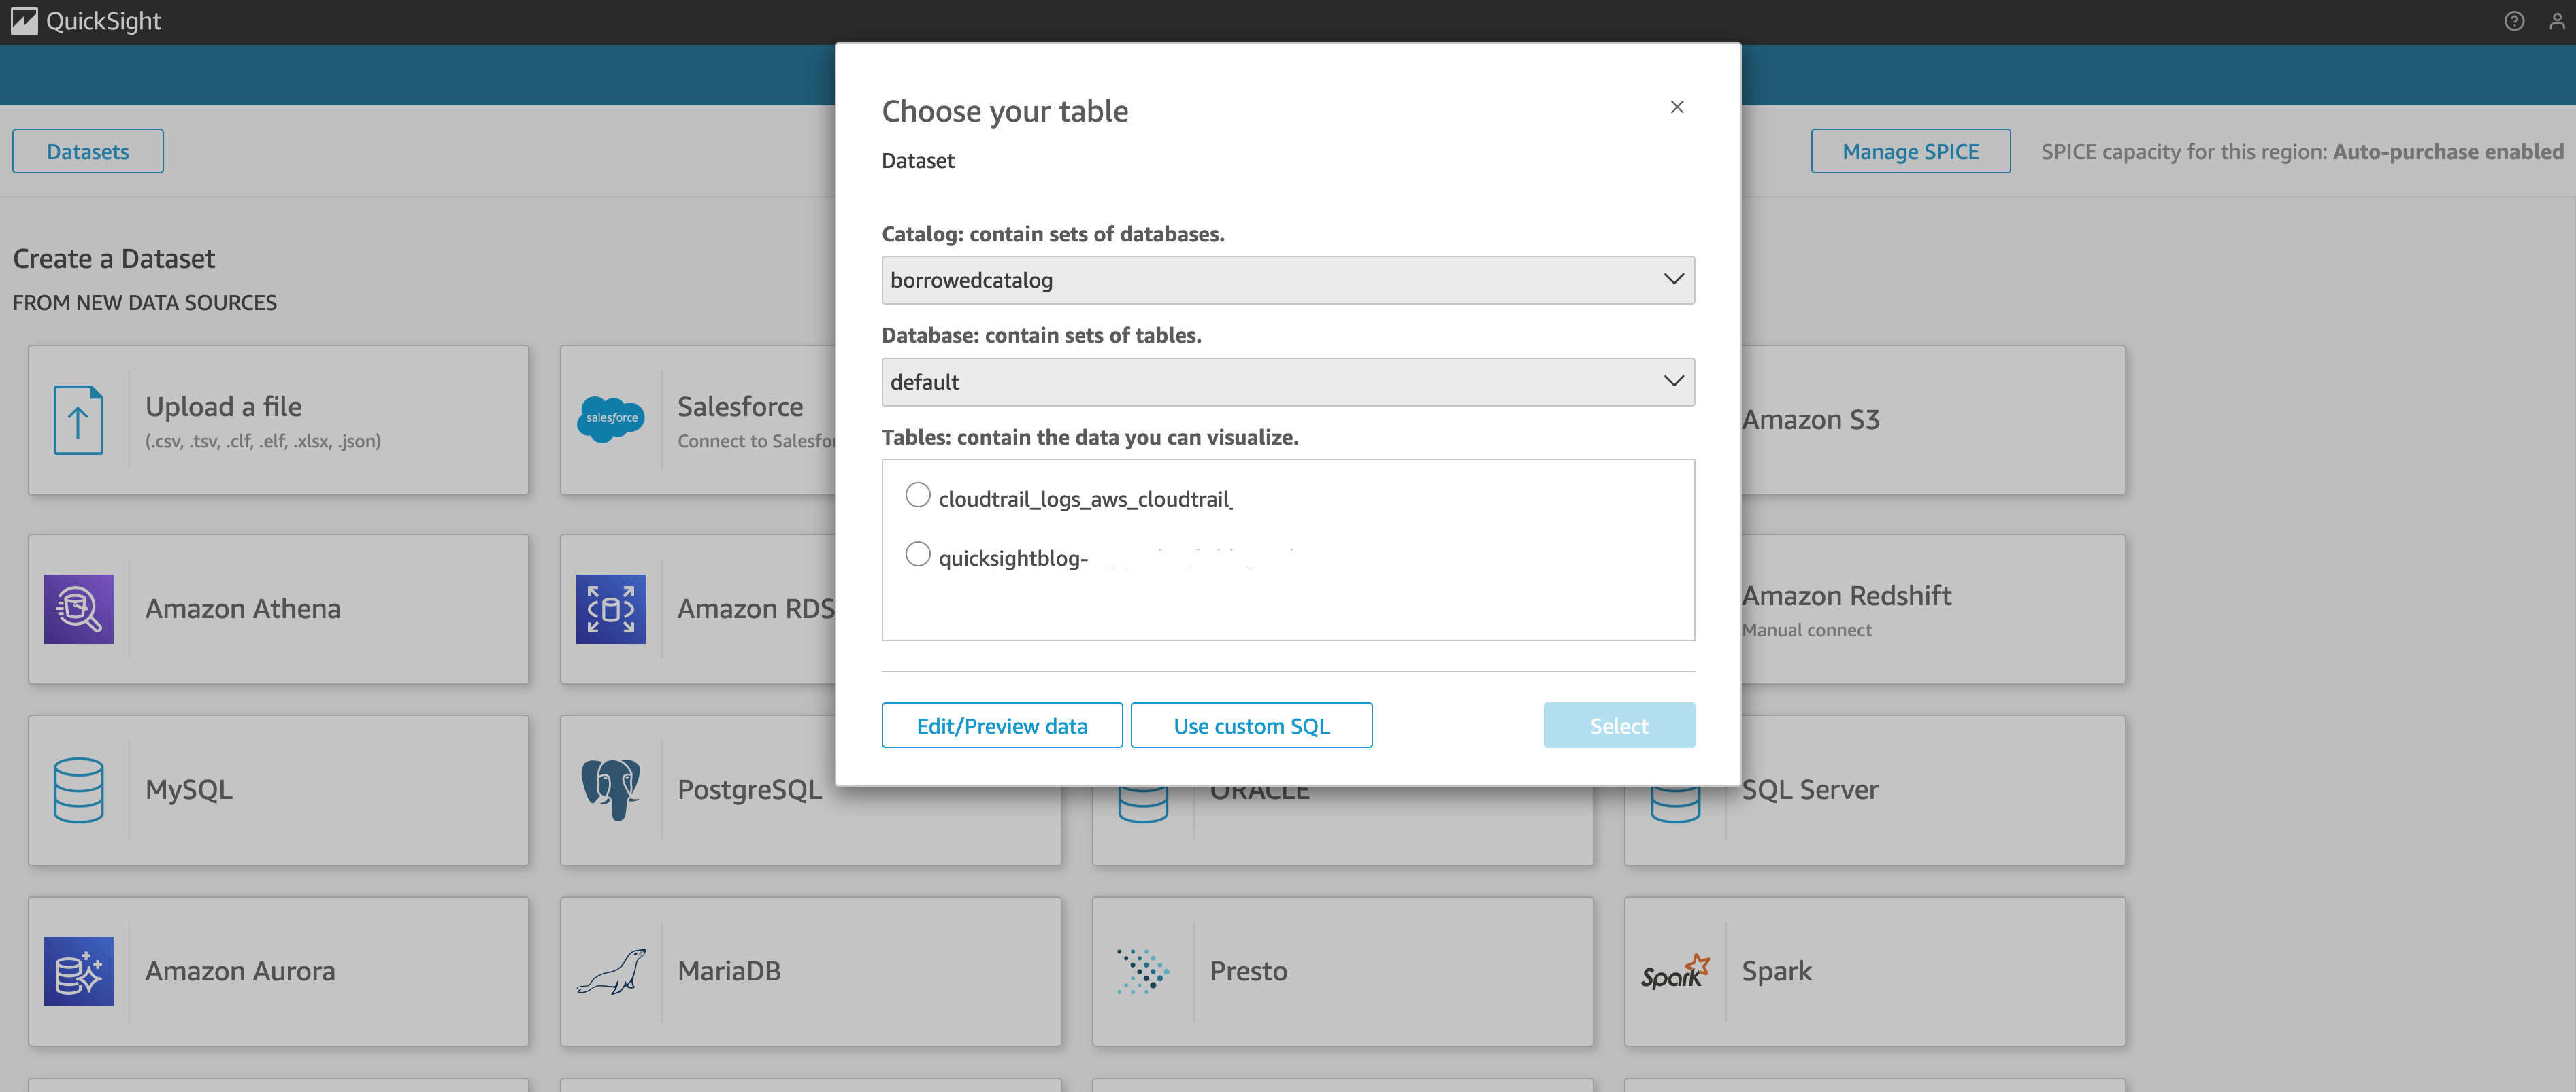Screen dimensions: 2576x1092
Task: Click the Presto dots icon
Action: 1142,971
